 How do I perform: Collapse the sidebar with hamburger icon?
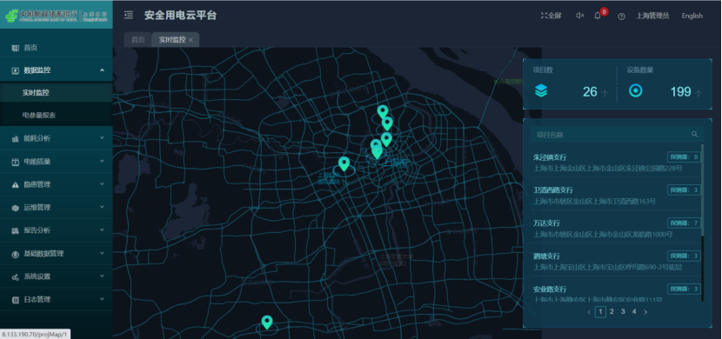point(129,15)
